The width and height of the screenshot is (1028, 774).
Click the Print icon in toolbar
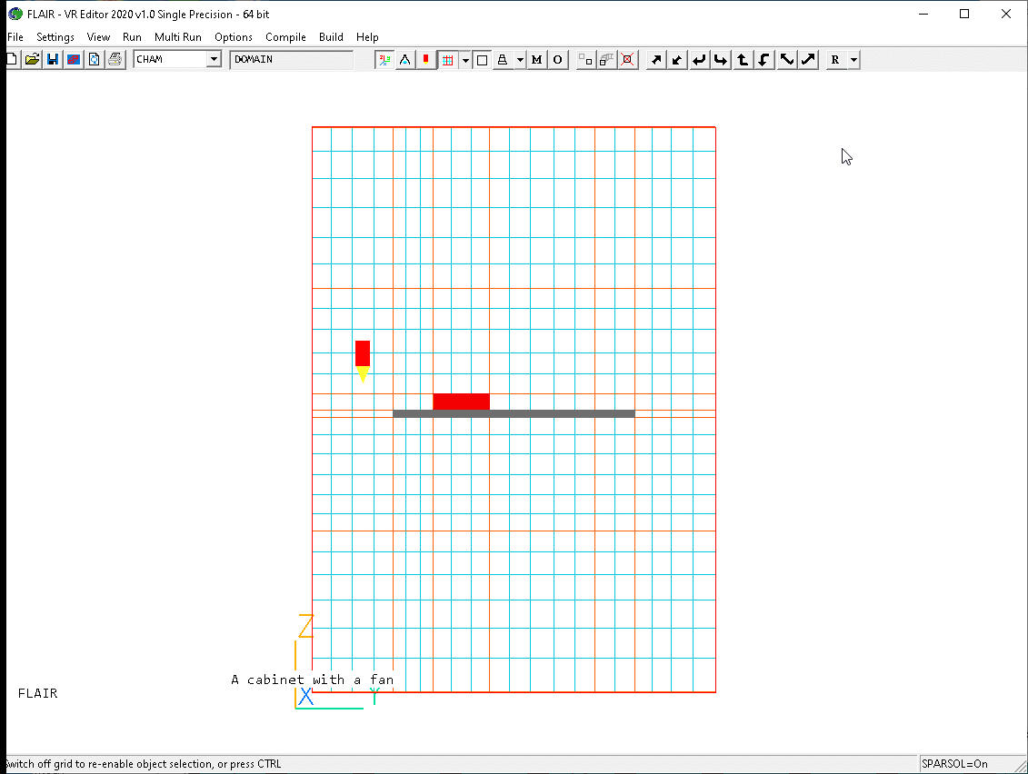point(115,60)
